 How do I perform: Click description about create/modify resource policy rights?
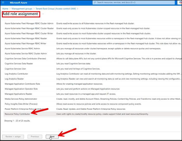coord(102,114)
